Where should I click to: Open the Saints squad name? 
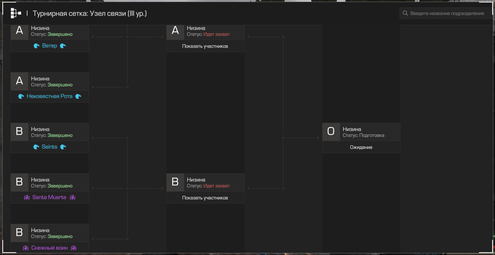coord(50,147)
